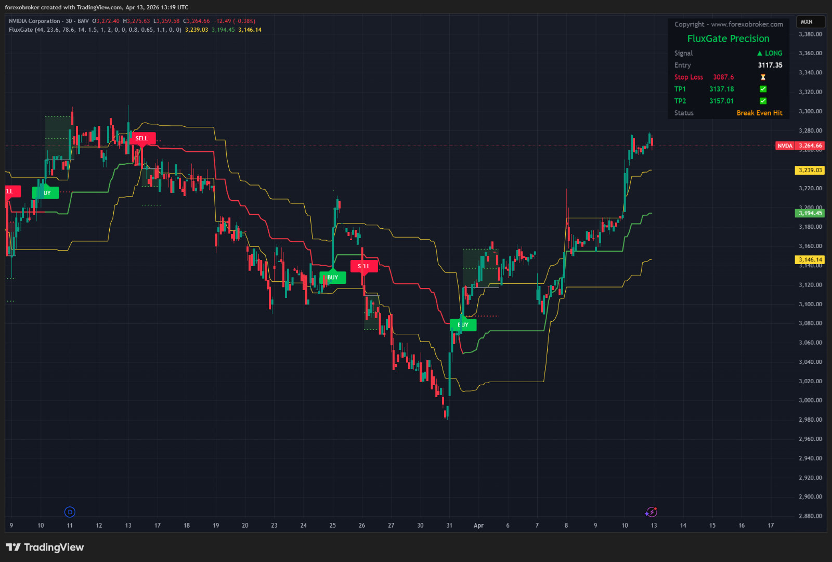The width and height of the screenshot is (832, 562).
Task: Select the BUY marker on the 25th
Action: (332, 277)
